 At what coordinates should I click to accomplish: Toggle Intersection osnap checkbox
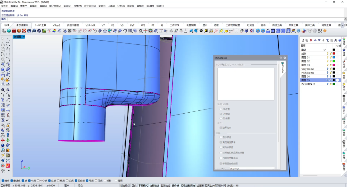[x=49, y=181]
